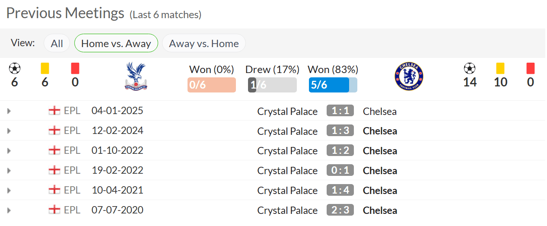Click the grey 1/6 draw bar
Image resolution: width=547 pixels, height=226 pixels.
(x=272, y=85)
